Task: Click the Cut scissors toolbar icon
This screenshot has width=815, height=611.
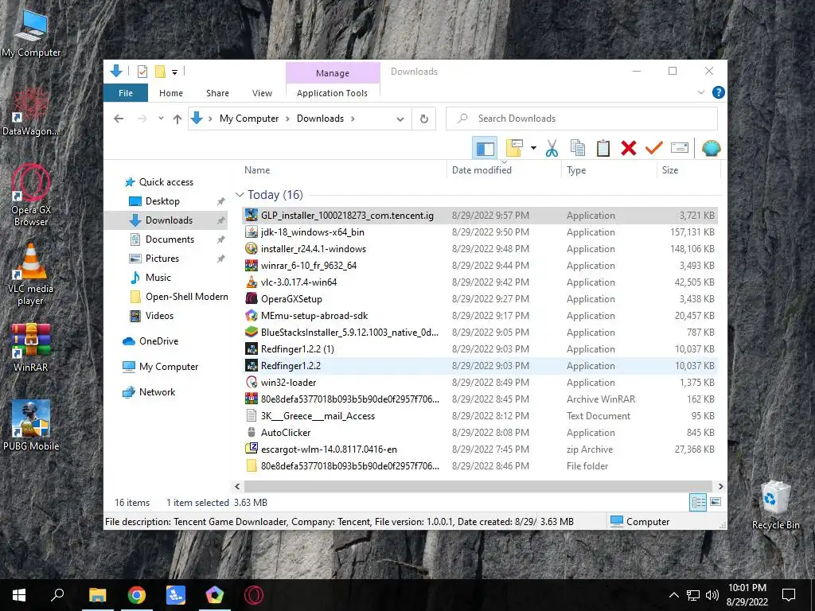Action: 552,149
